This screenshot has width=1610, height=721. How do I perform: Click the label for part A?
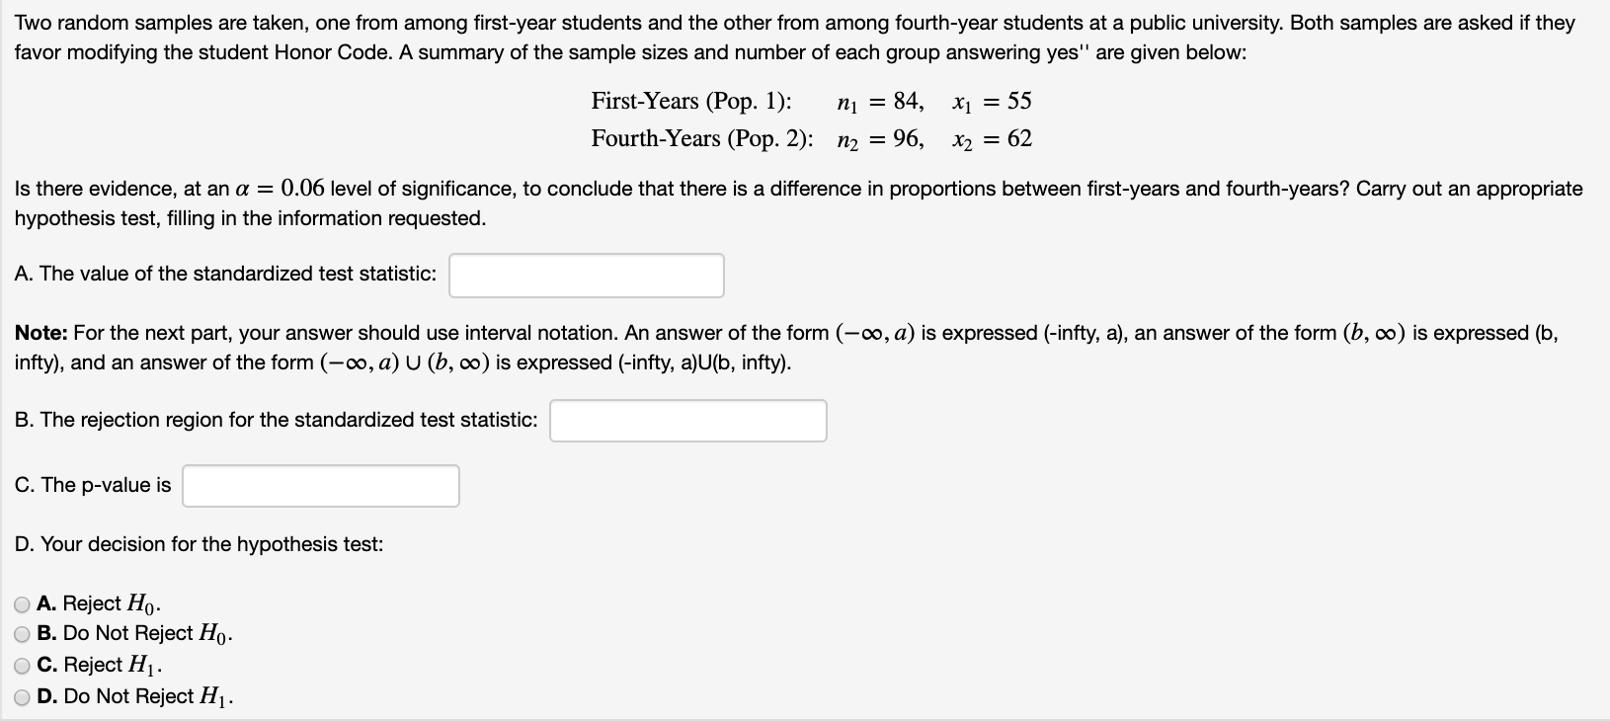click(225, 274)
